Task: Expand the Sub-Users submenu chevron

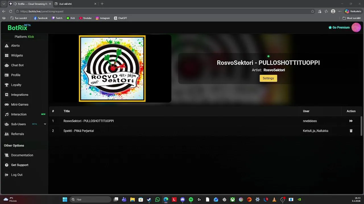Action: pyautogui.click(x=45, y=124)
